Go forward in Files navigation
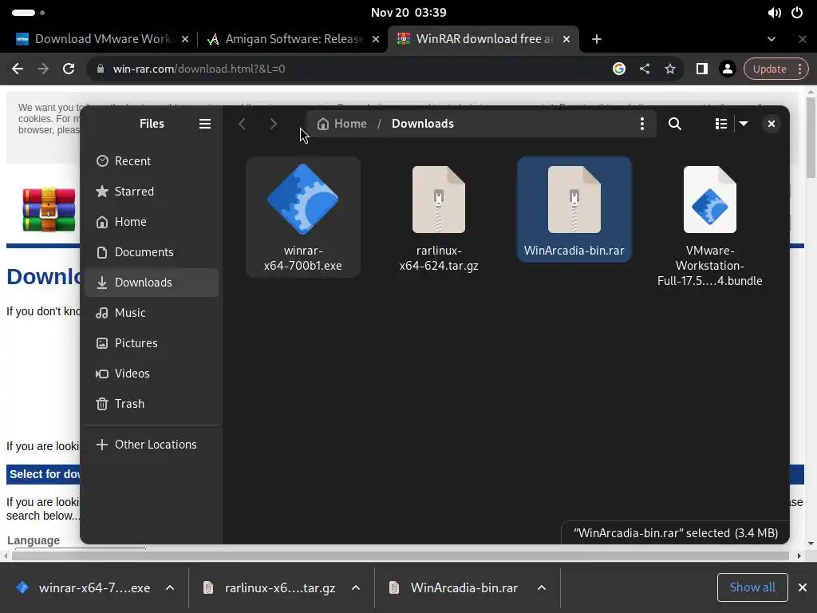The height and width of the screenshot is (613, 817). [x=273, y=124]
